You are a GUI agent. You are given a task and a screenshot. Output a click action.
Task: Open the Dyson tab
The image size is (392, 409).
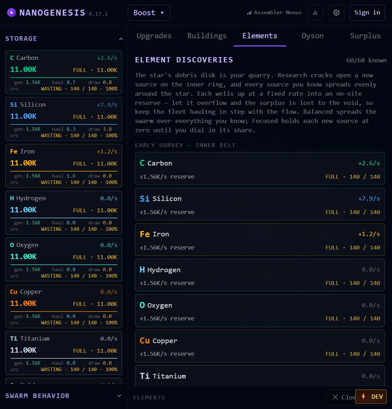tap(312, 36)
